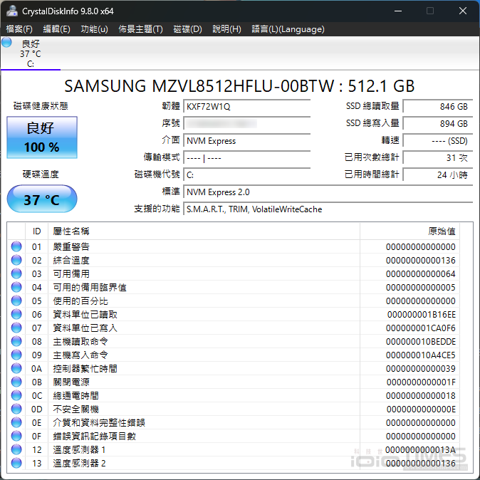The width and height of the screenshot is (480, 480).
Task: Click the interface field NVM Express
Action: click(246, 141)
